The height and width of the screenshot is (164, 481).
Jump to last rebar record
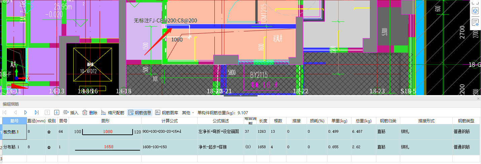pyautogui.click(x=36, y=113)
